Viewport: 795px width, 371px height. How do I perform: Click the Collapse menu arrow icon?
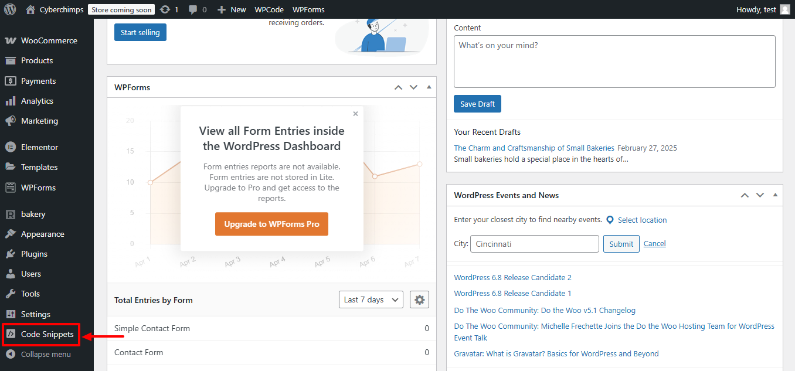pyautogui.click(x=11, y=354)
